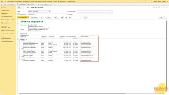
Task: Open Банк и касса section
Action: (x=5, y=13)
